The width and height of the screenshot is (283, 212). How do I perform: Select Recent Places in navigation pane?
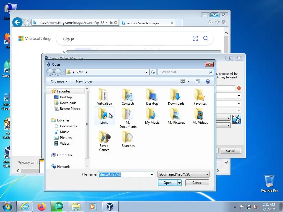pos(70,109)
